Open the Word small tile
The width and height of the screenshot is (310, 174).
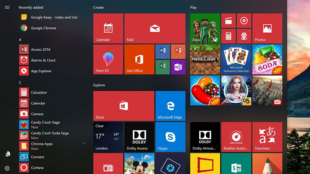click(x=162, y=52)
